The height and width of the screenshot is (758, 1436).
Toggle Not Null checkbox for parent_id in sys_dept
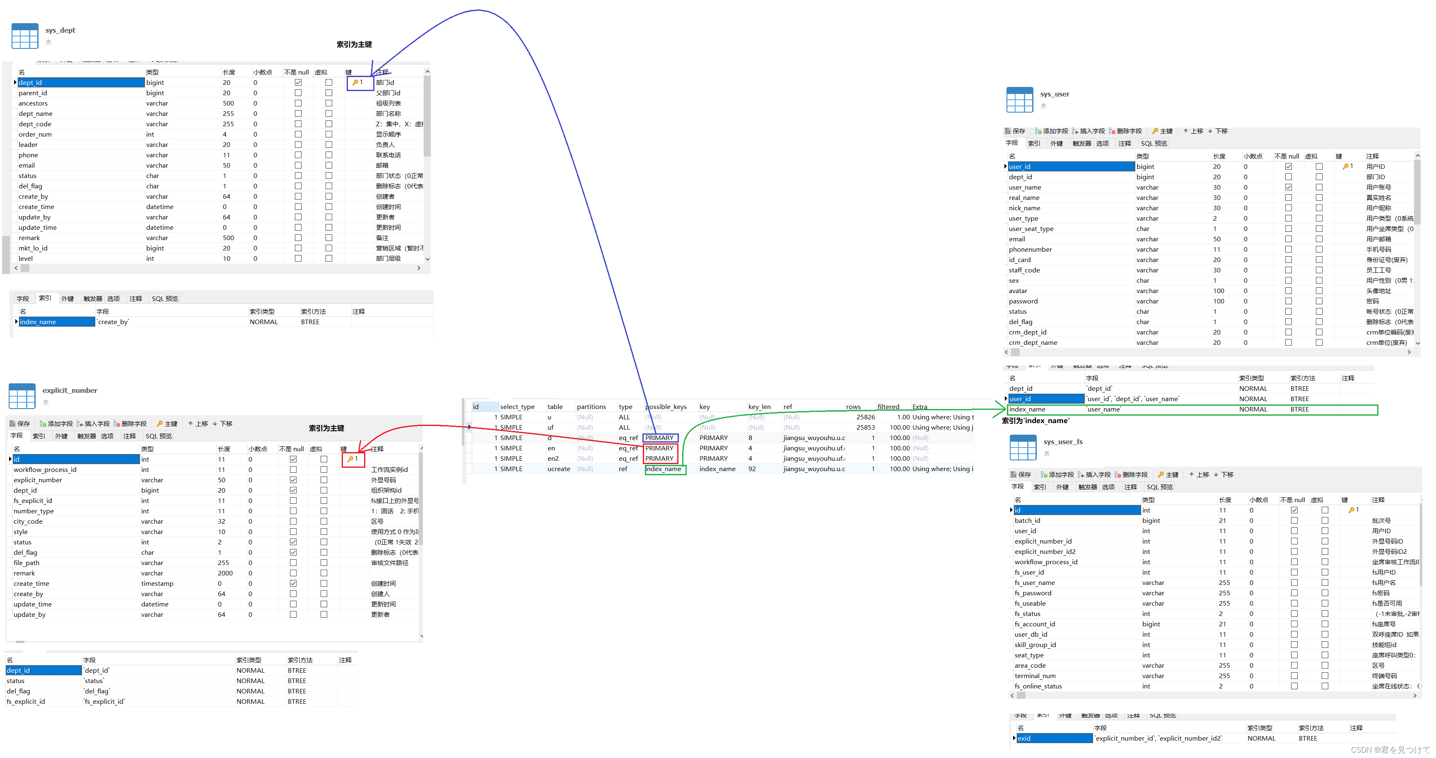[x=298, y=93]
